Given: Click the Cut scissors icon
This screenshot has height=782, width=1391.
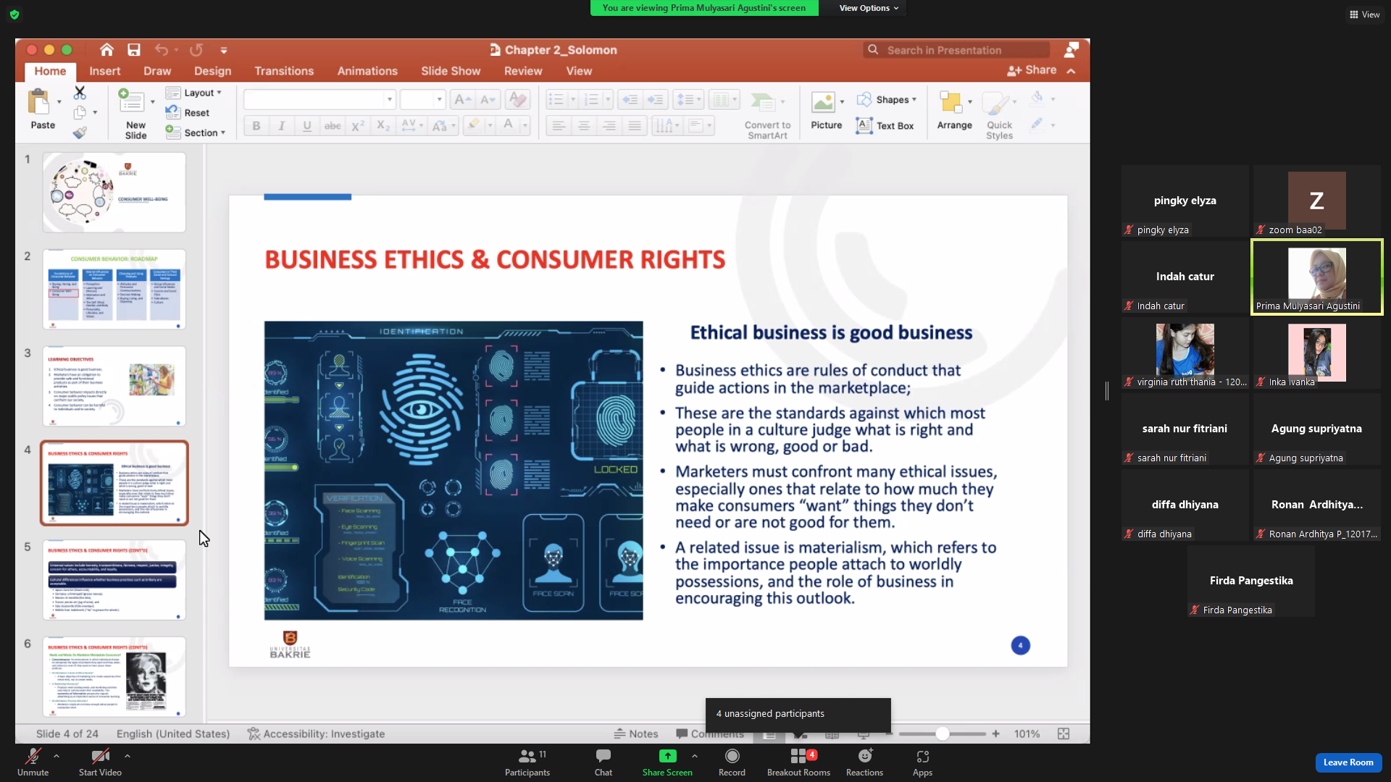Looking at the screenshot, I should tap(80, 93).
